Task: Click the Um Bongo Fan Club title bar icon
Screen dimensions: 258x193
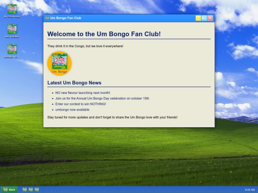Action: pos(47,18)
